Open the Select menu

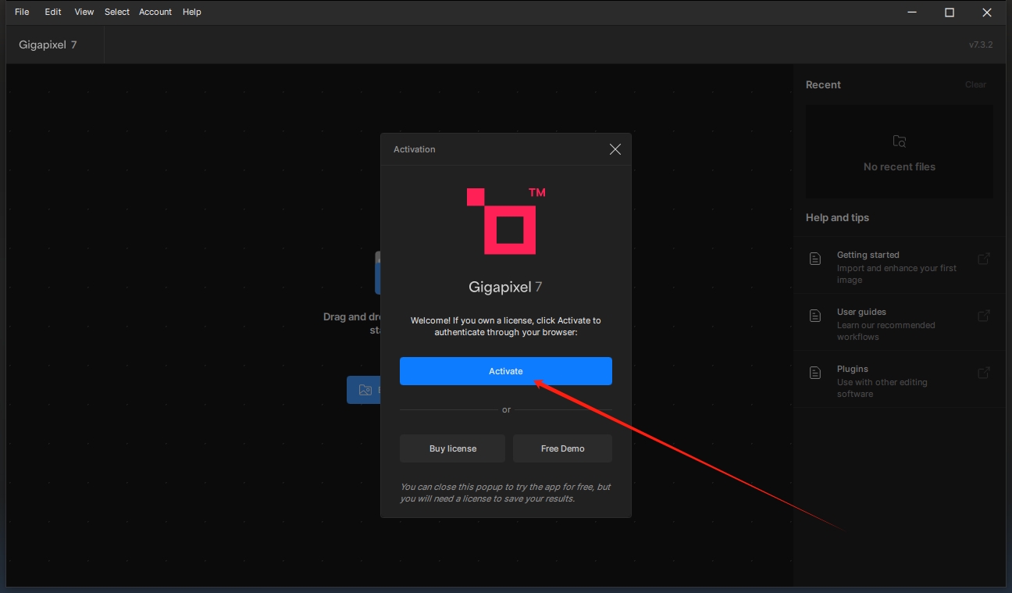(117, 12)
